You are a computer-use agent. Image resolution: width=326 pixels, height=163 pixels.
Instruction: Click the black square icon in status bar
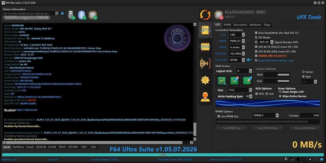[x=298, y=159]
